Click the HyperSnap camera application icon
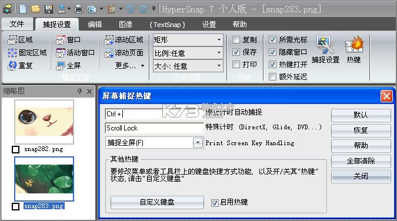The image size is (397, 221). pyautogui.click(x=7, y=9)
